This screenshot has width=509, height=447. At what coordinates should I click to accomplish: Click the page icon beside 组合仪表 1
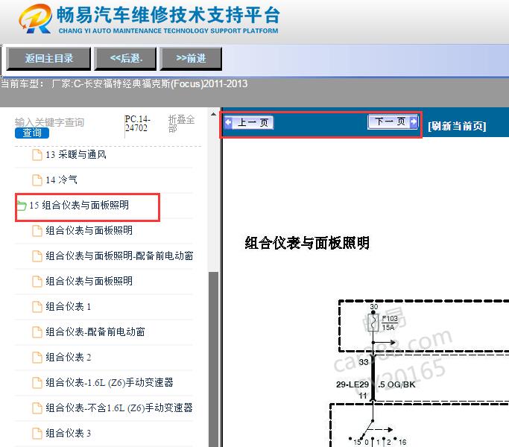click(x=37, y=307)
